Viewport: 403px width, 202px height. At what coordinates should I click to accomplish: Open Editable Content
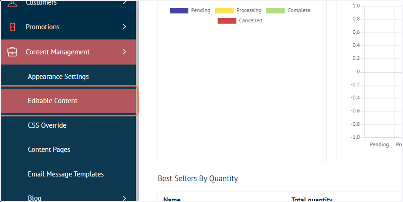click(68, 101)
